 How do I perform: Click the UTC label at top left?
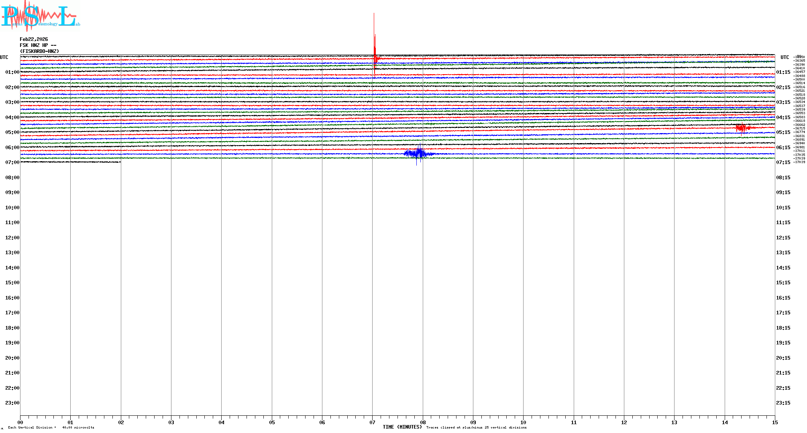4,57
